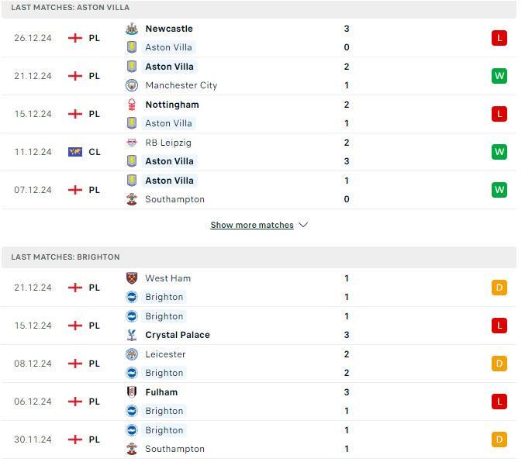
Task: Click the Manchester City crest icon
Action: tap(132, 85)
